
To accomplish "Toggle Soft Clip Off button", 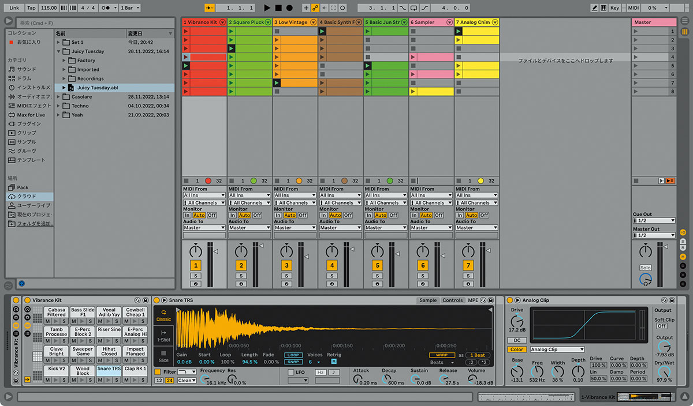I will (661, 326).
